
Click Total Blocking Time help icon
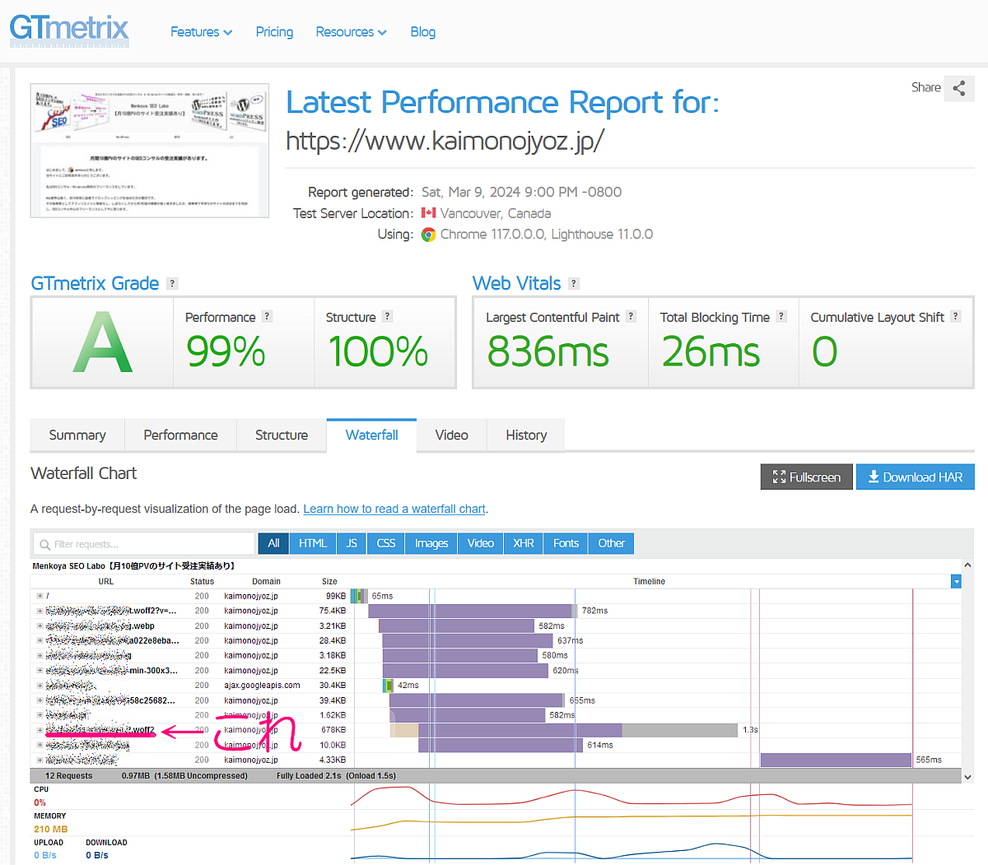coord(781,316)
